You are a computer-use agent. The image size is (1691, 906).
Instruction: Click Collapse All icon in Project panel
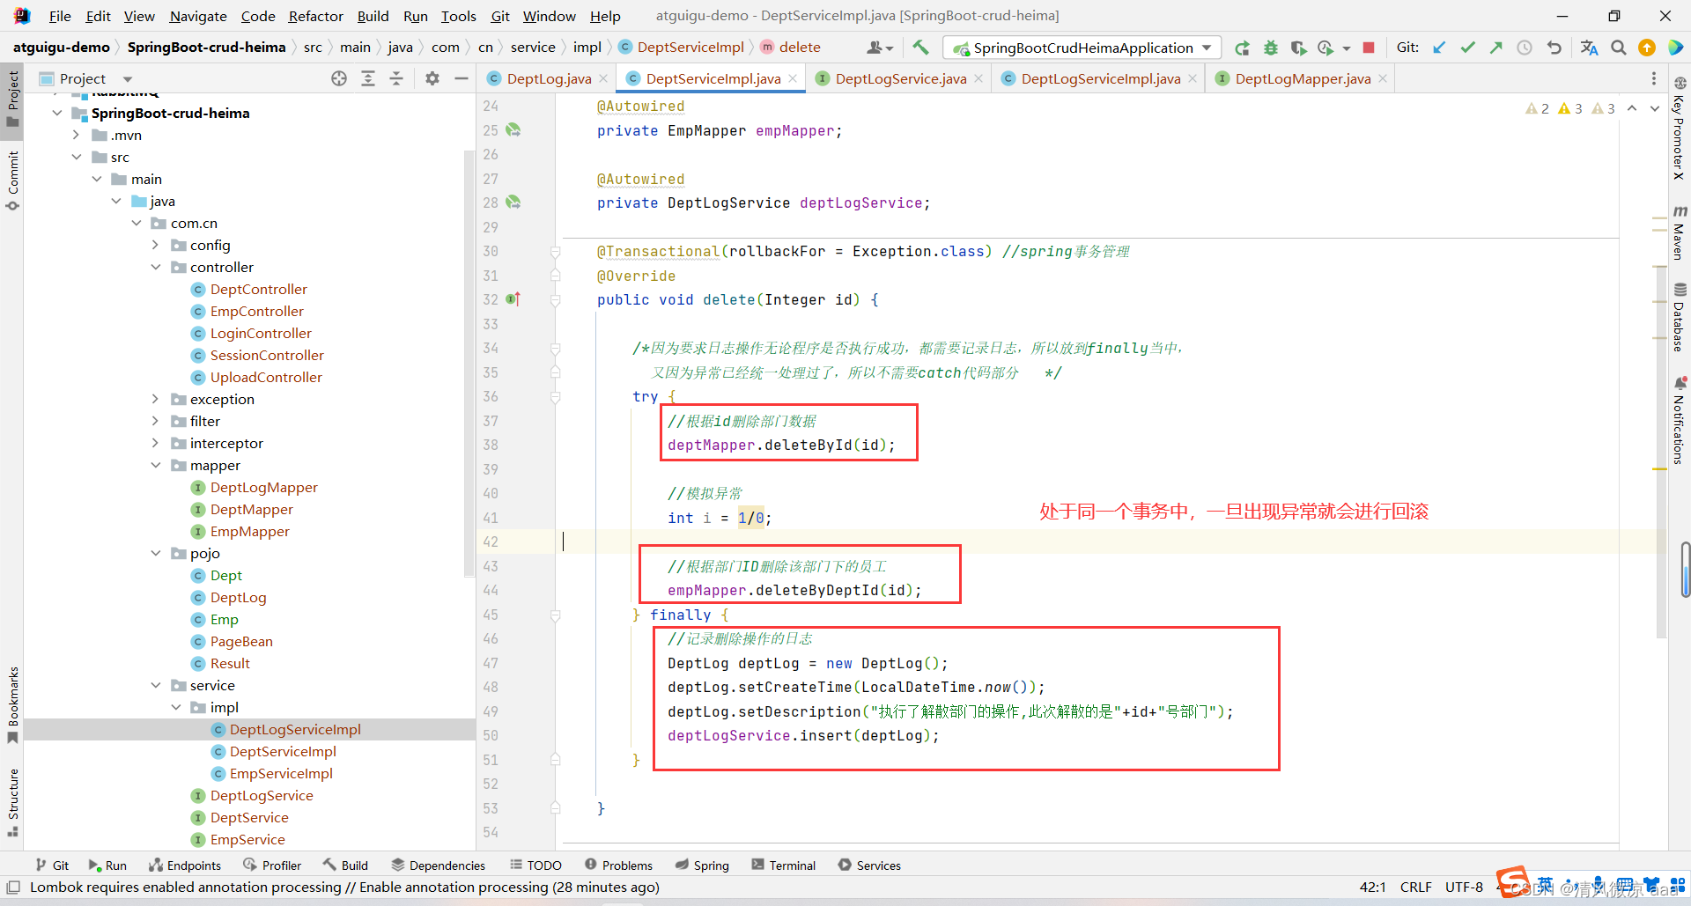point(396,78)
